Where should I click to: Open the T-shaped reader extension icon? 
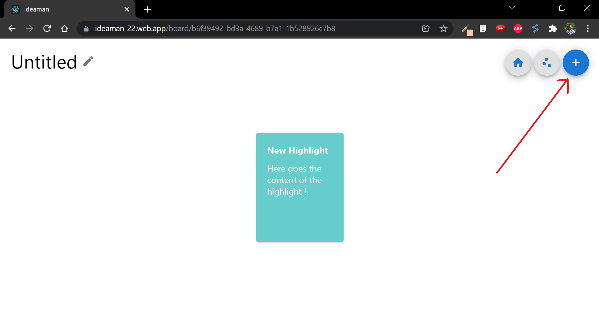[x=483, y=28]
